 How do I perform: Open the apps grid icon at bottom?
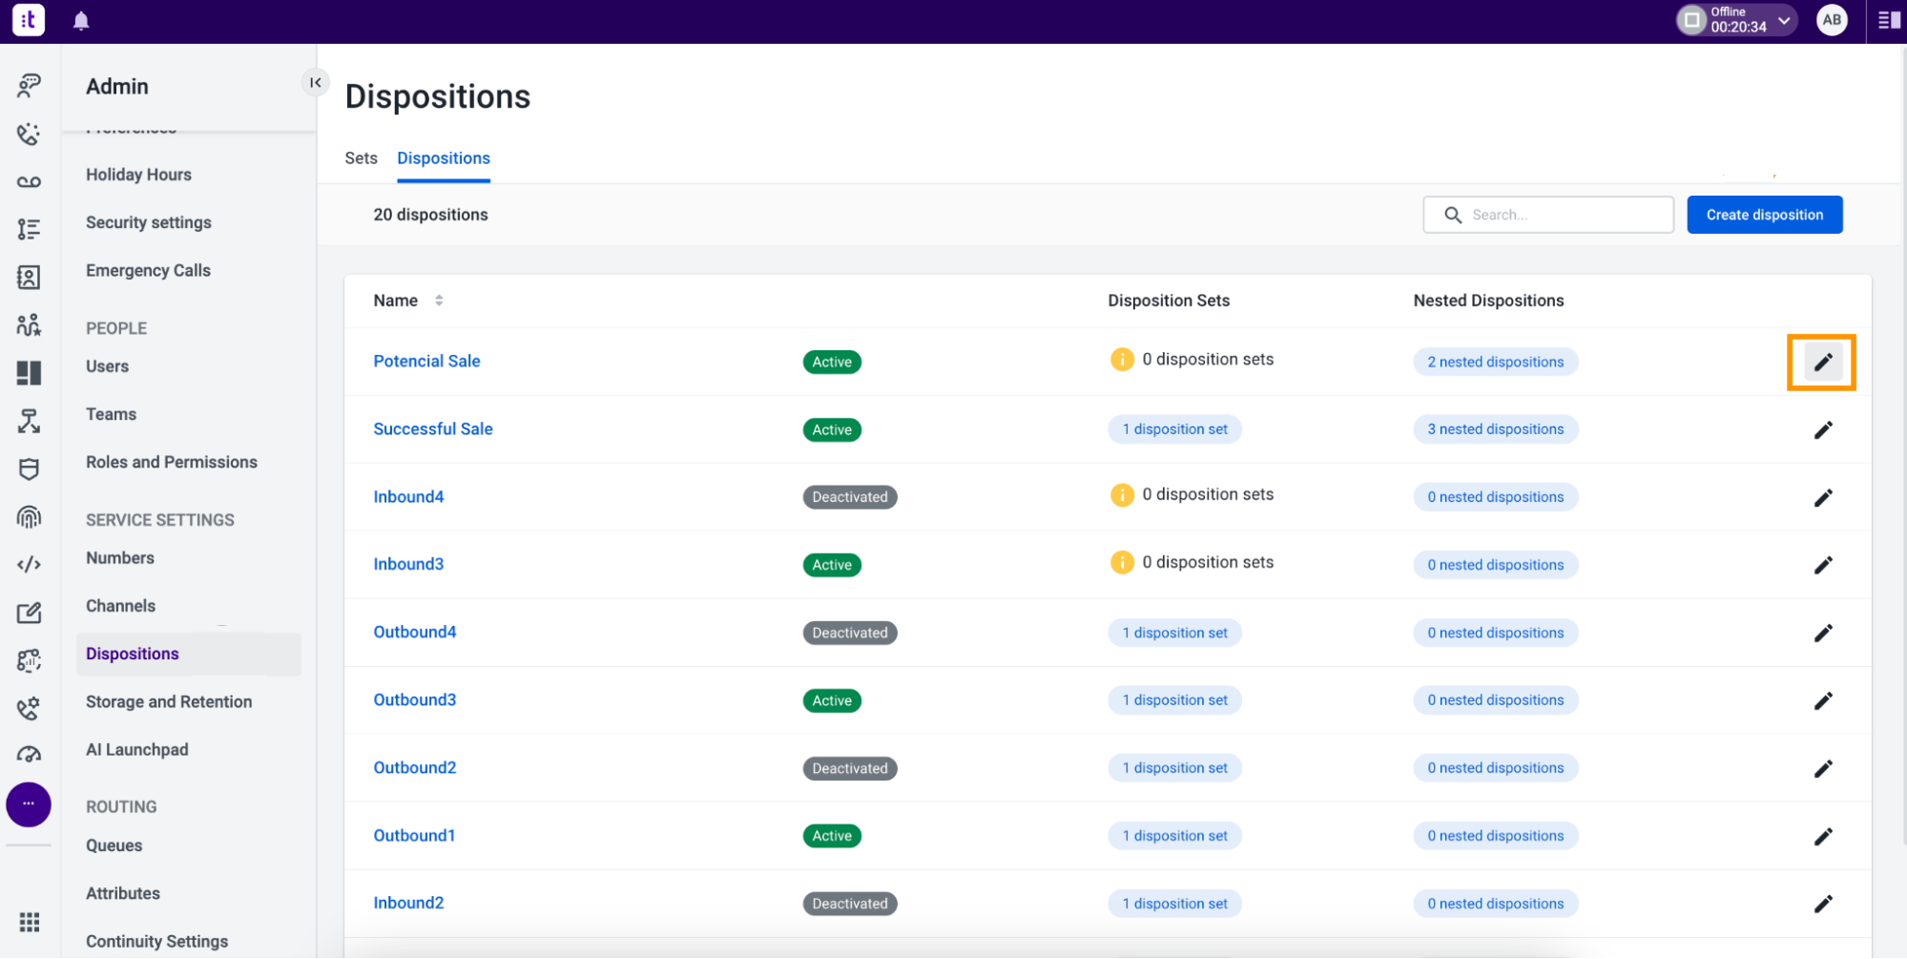[29, 922]
